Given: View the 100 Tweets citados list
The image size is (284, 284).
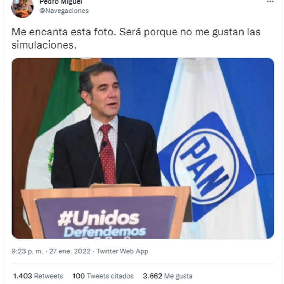Looking at the screenshot, I should (103, 276).
